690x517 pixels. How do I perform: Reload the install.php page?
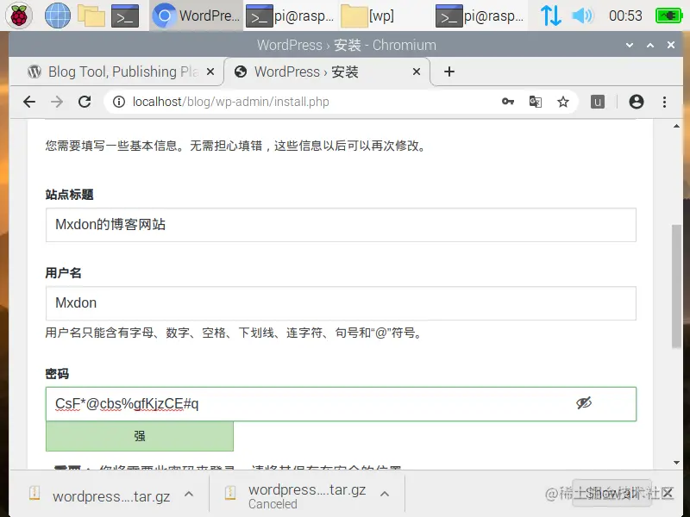(85, 102)
